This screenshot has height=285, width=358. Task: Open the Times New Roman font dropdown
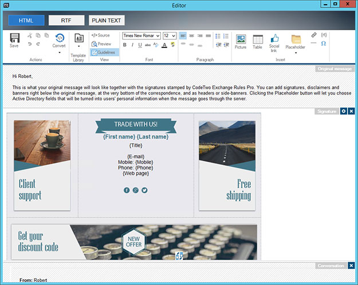pos(141,35)
